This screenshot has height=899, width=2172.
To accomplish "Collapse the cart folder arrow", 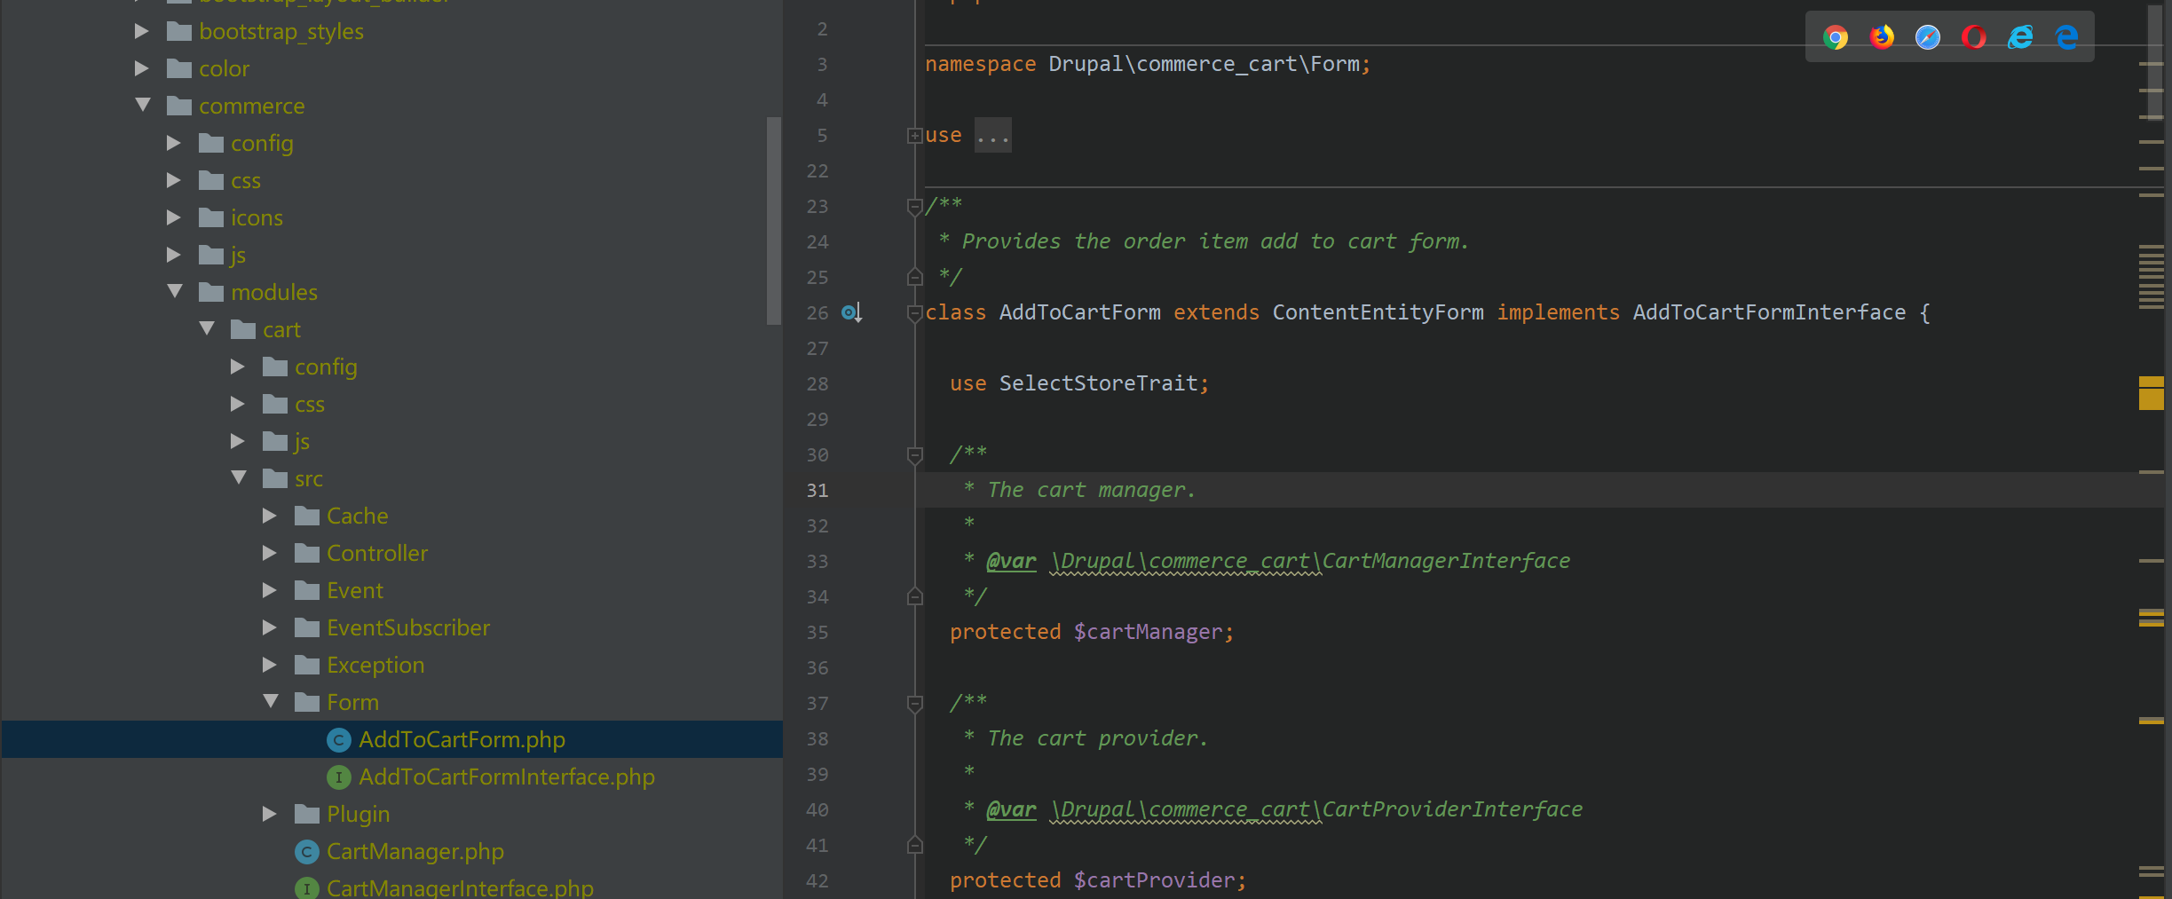I will [x=207, y=328].
